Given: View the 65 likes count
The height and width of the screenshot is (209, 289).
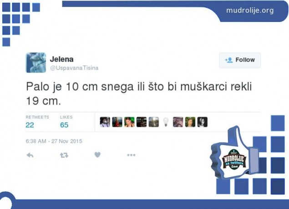Looking at the screenshot, I should pyautogui.click(x=64, y=125).
